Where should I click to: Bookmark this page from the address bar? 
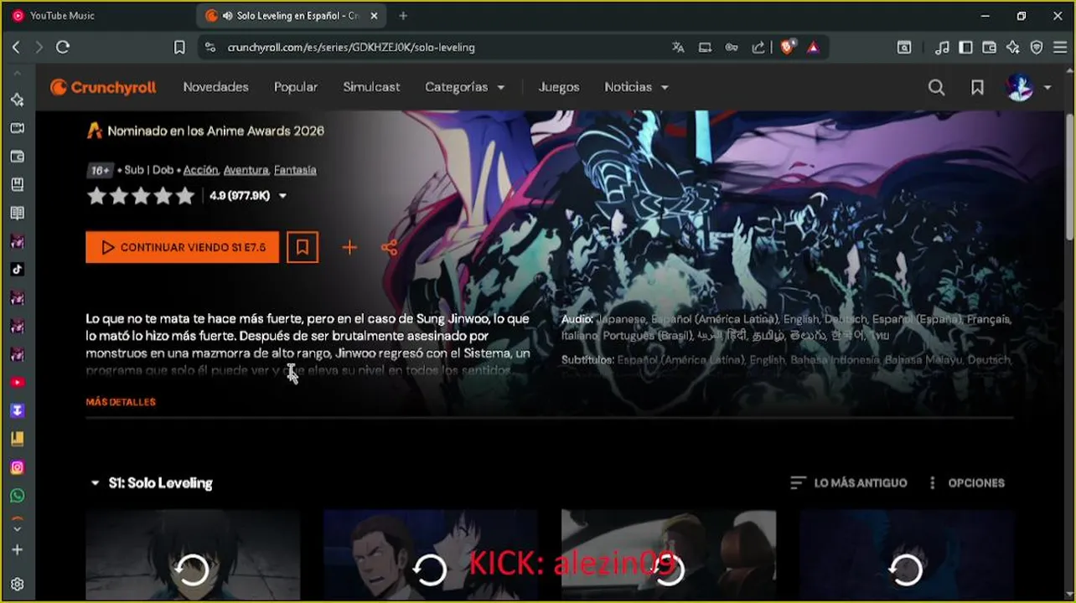pyautogui.click(x=179, y=48)
